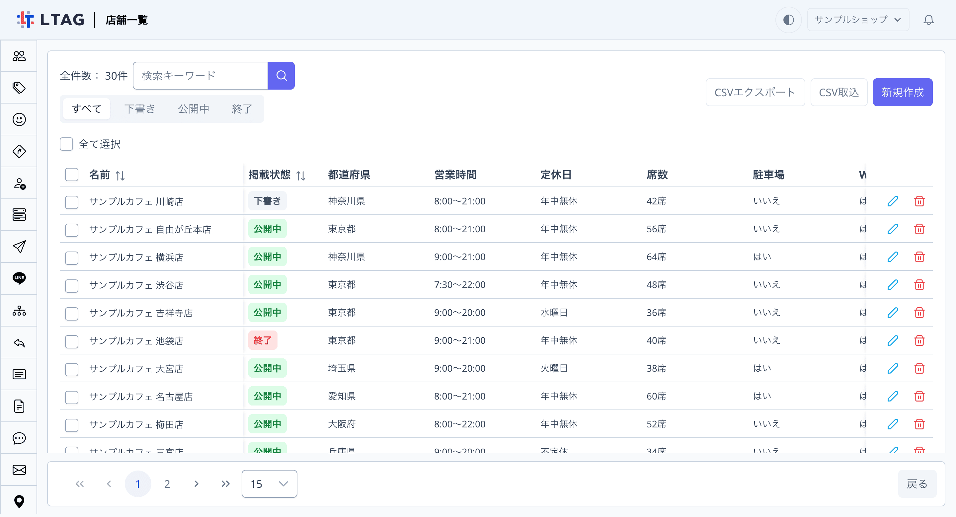Open the document file sidebar icon

coord(19,406)
